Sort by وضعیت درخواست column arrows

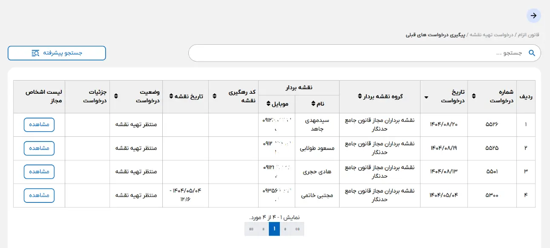tap(116, 96)
